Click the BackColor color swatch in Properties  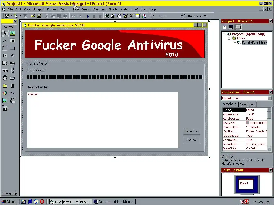[x=248, y=123]
